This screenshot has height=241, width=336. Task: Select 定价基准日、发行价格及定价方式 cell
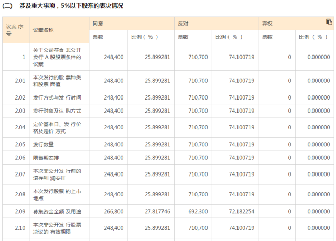tap(59, 127)
